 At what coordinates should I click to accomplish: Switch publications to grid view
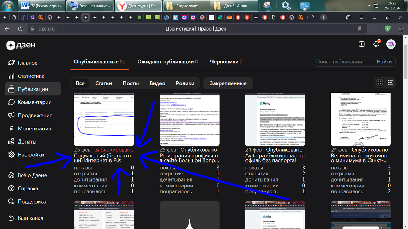coord(380,83)
